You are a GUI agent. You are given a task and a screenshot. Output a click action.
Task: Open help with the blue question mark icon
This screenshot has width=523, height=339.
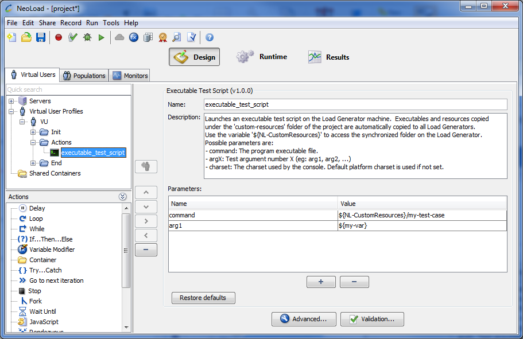tap(210, 37)
